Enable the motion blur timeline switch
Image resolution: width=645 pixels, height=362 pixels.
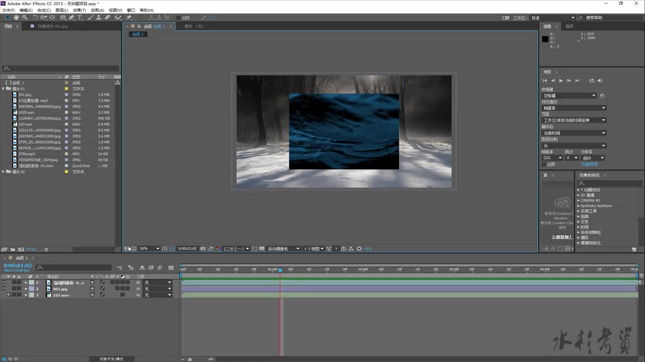[160, 267]
